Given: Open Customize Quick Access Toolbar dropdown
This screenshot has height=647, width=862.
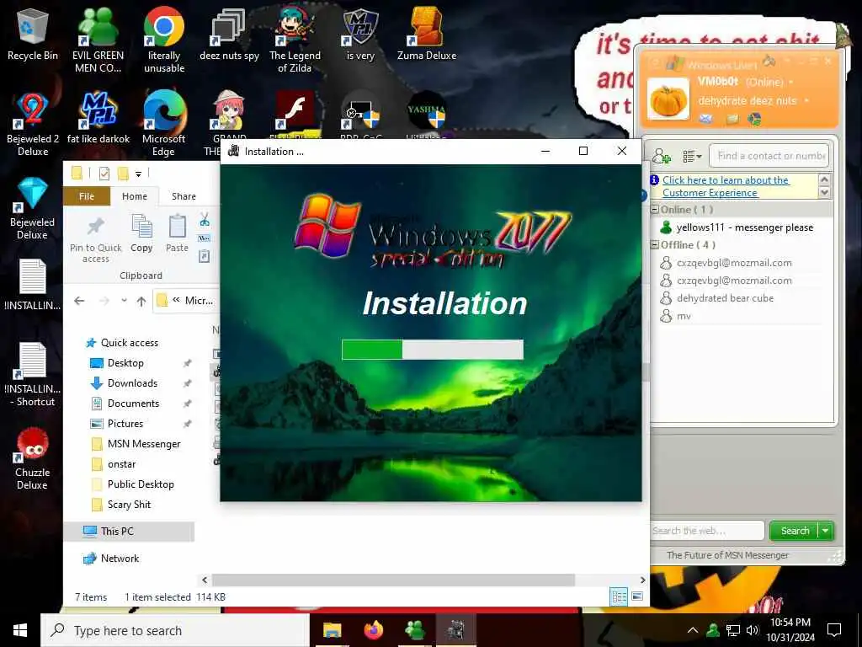Looking at the screenshot, I should click(139, 174).
